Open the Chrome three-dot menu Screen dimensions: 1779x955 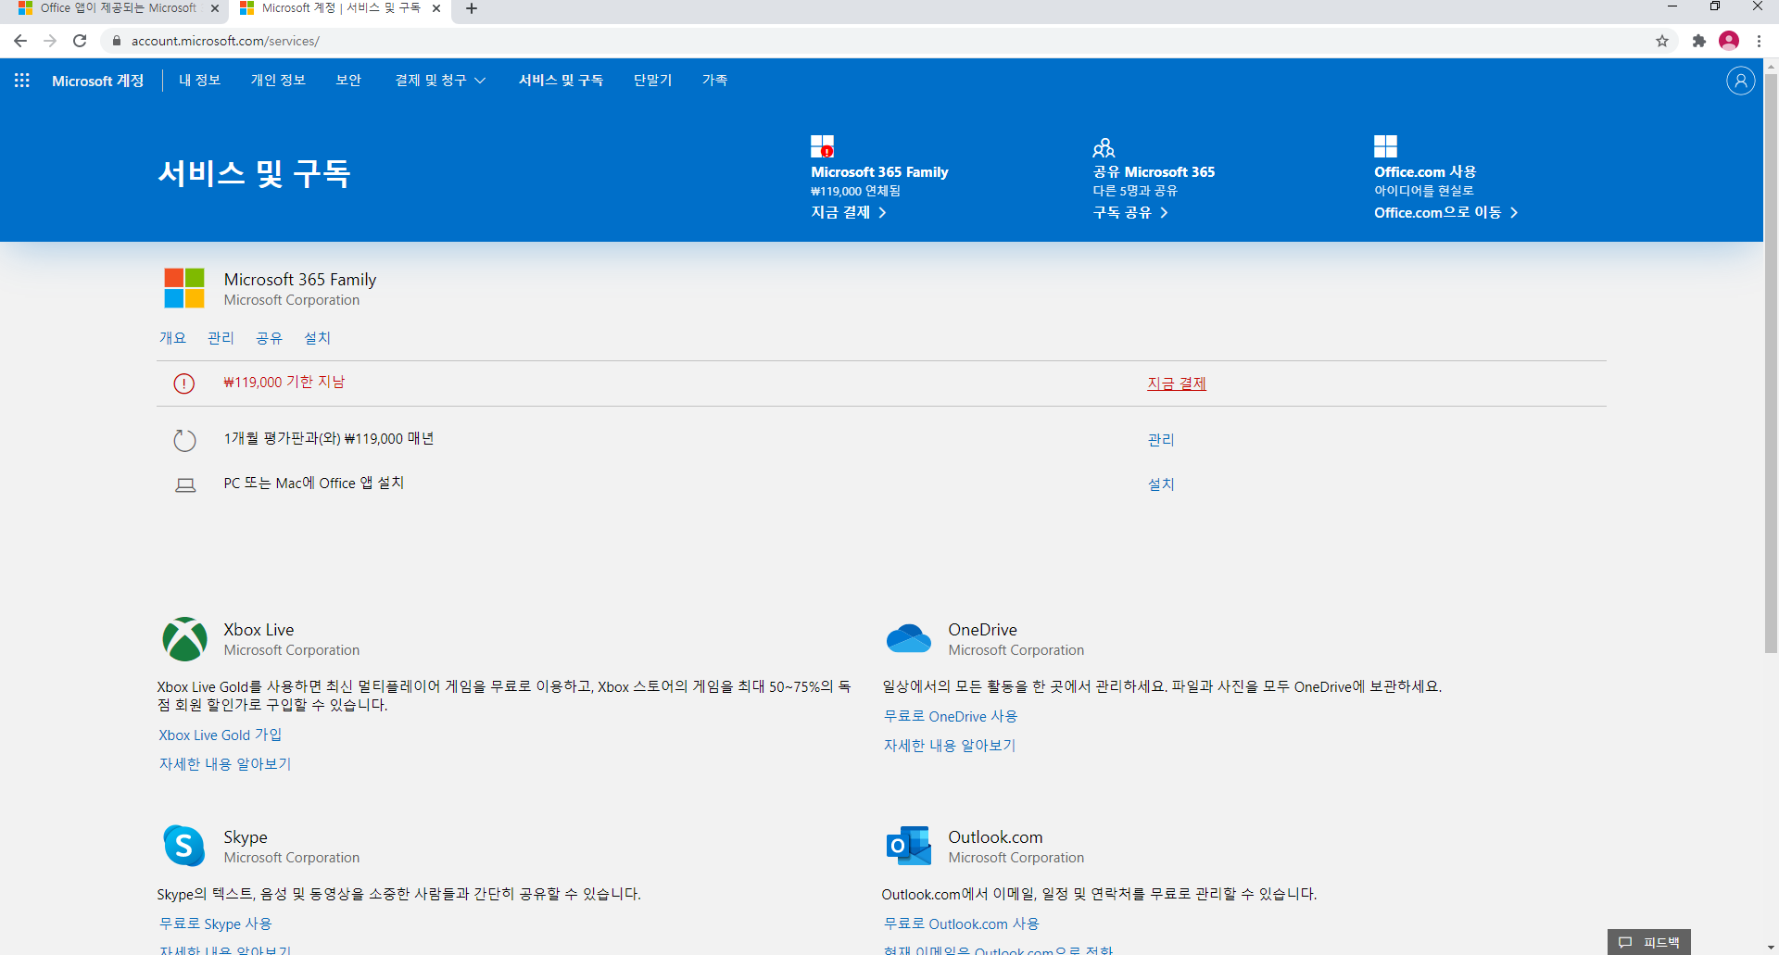pyautogui.click(x=1759, y=41)
